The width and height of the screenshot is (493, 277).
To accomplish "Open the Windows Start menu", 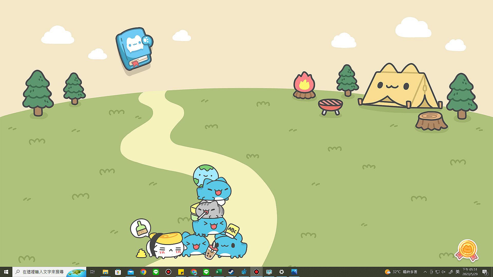I will (x=6, y=272).
